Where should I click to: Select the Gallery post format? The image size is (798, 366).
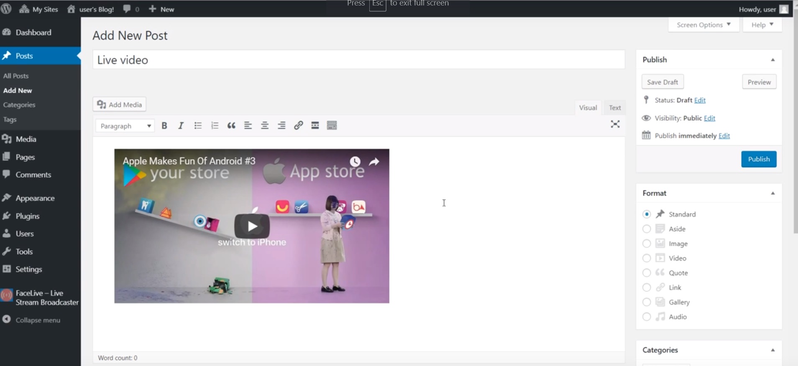coord(647,302)
